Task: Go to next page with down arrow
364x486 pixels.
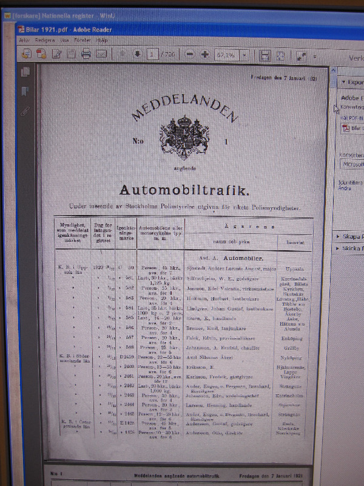Action: (x=137, y=54)
